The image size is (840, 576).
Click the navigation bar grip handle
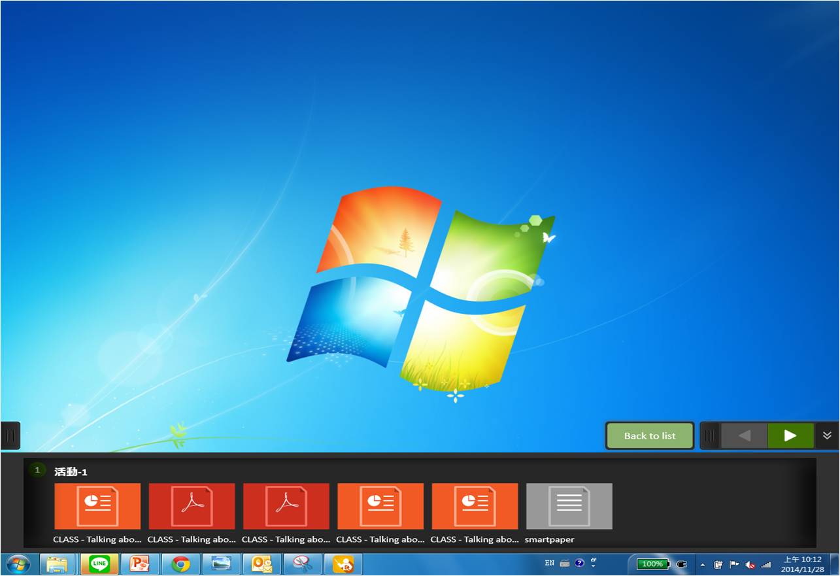click(710, 436)
